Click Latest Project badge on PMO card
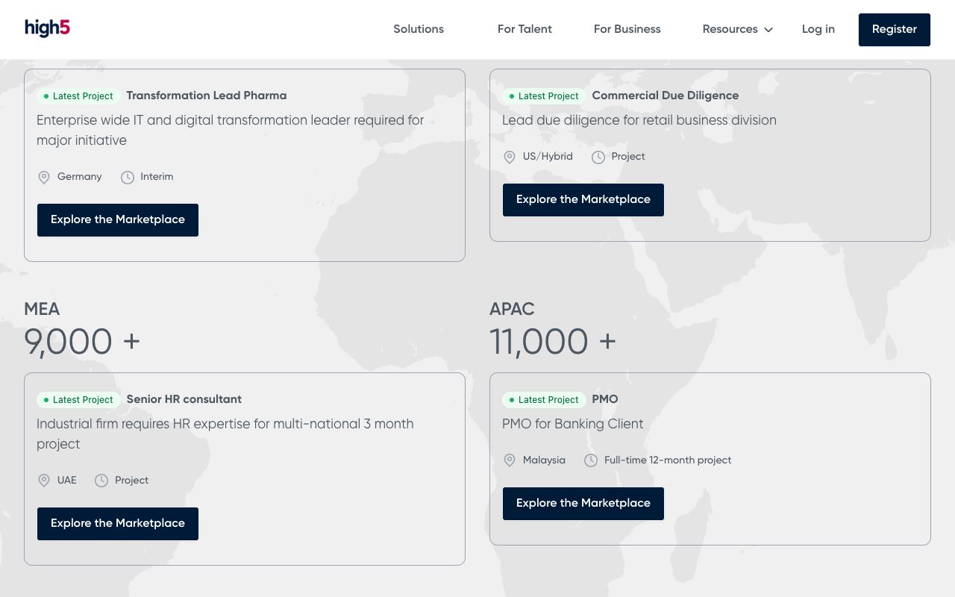The width and height of the screenshot is (955, 597). pos(544,400)
